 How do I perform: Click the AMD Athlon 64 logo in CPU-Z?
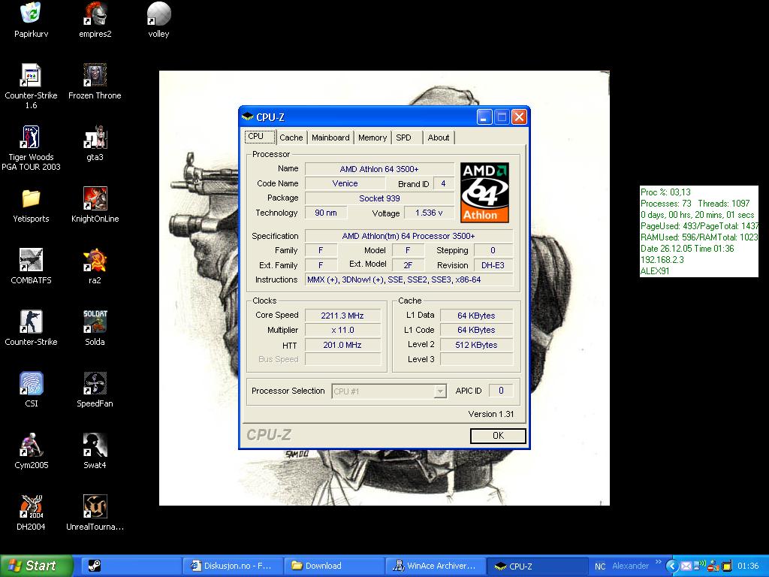pos(484,192)
